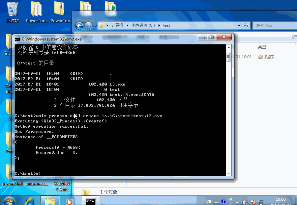
Task: Click the 搜索 test search box
Action: [x=274, y=25]
